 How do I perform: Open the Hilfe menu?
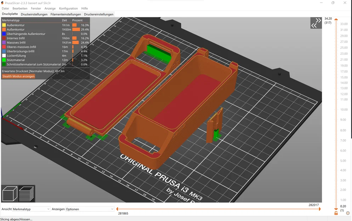tap(84, 8)
